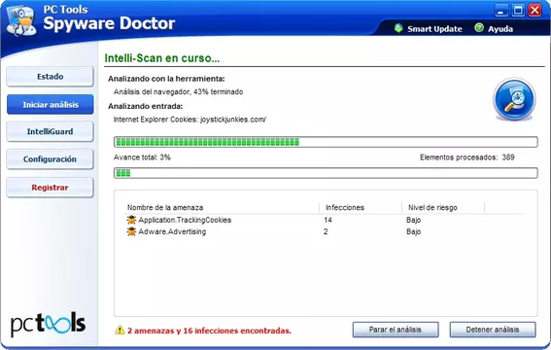The image size is (551, 350).
Task: Click the Avance total progress bar
Action: click(326, 173)
